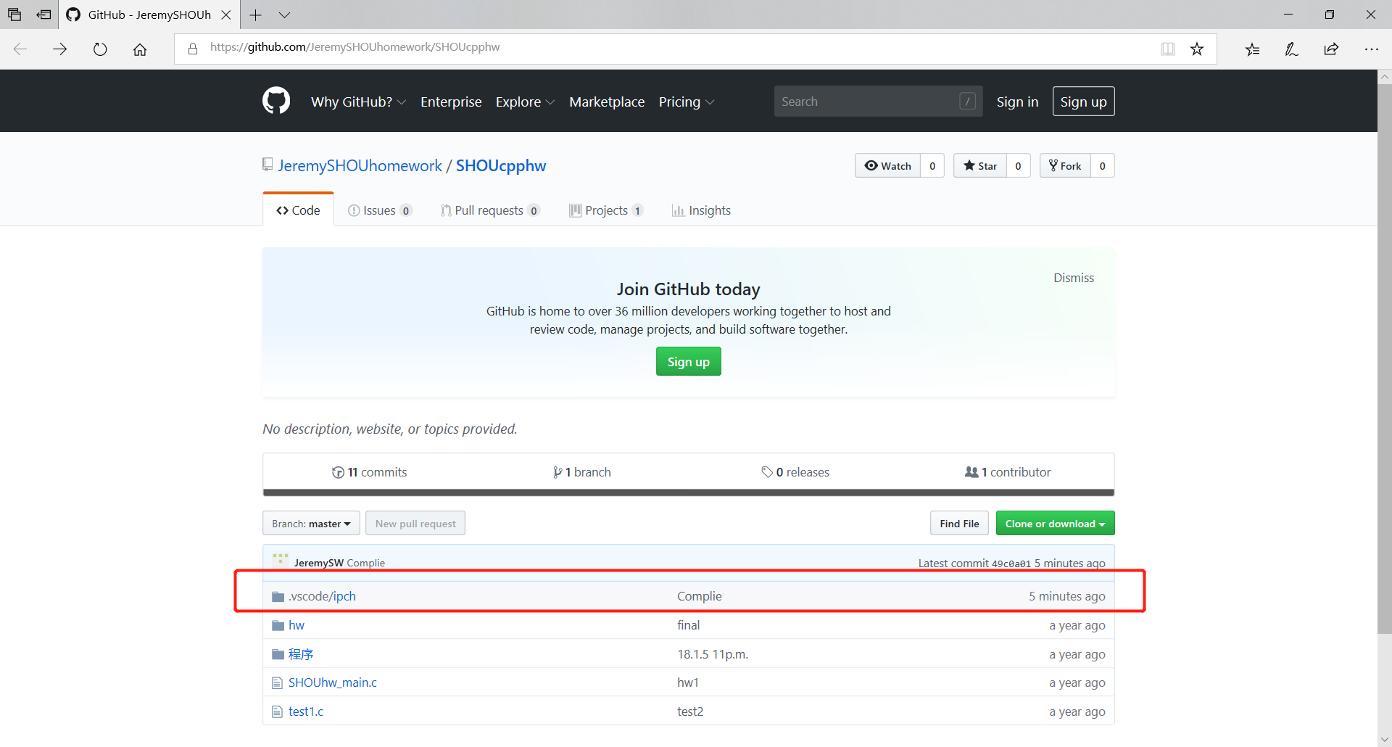Click the add notes pen icon

point(1291,49)
